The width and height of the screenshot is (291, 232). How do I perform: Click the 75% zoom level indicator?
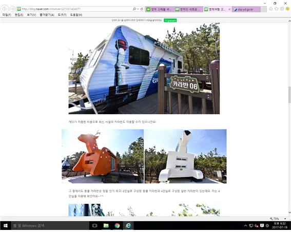(275, 219)
